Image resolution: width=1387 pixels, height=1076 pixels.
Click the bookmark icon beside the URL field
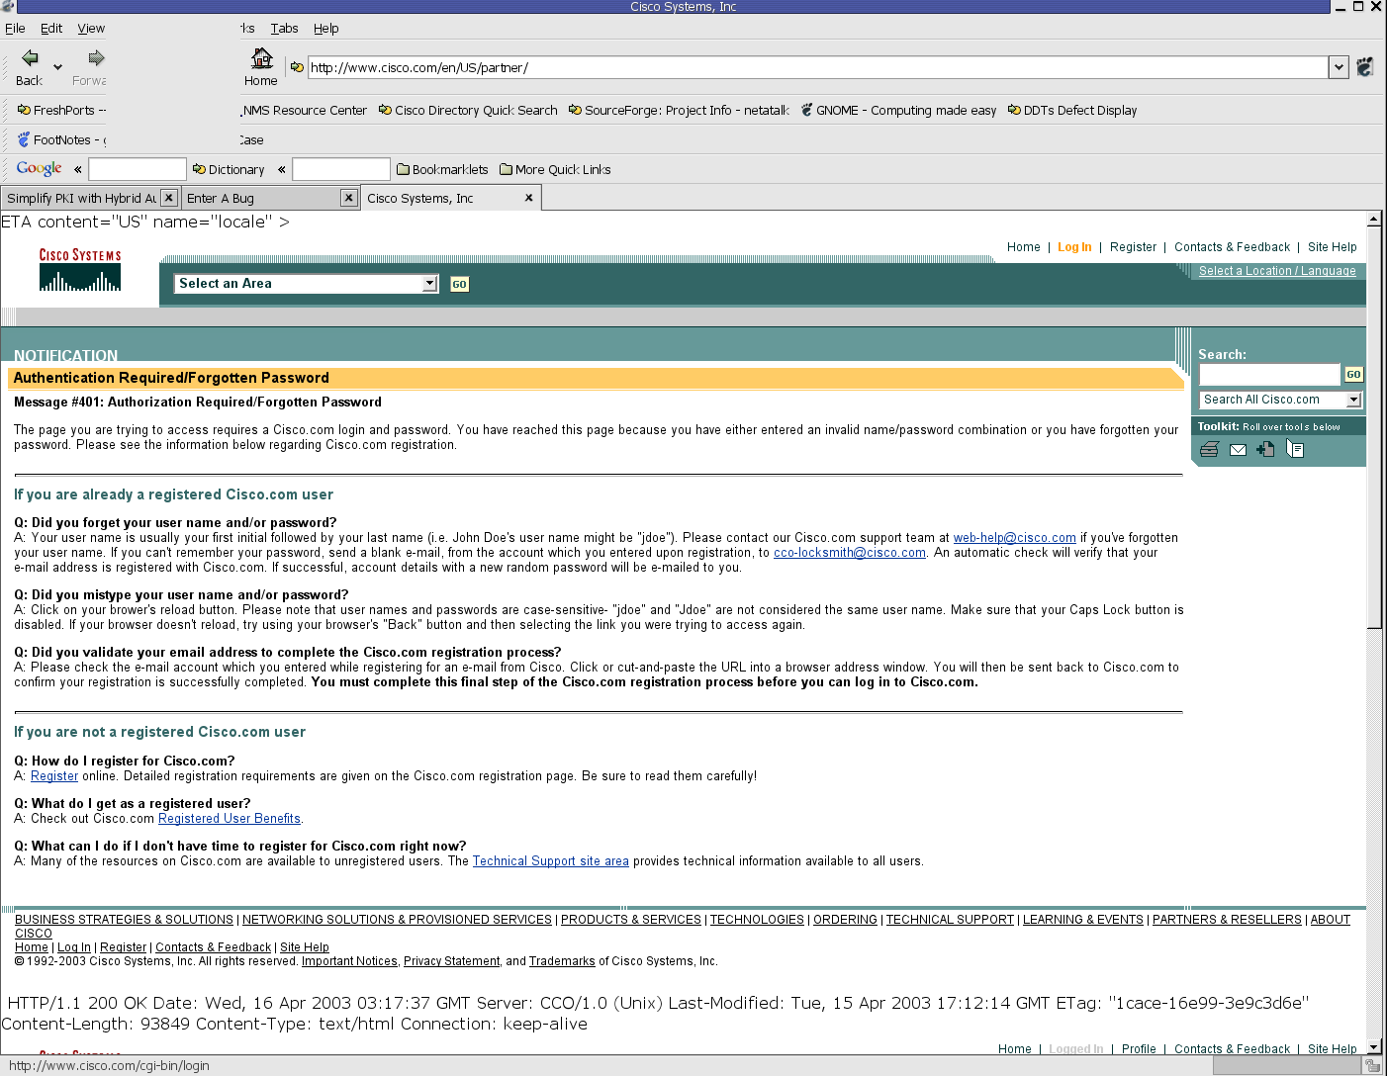pyautogui.click(x=297, y=67)
